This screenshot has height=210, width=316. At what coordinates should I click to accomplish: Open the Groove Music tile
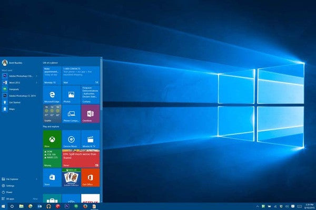pyautogui.click(x=71, y=139)
